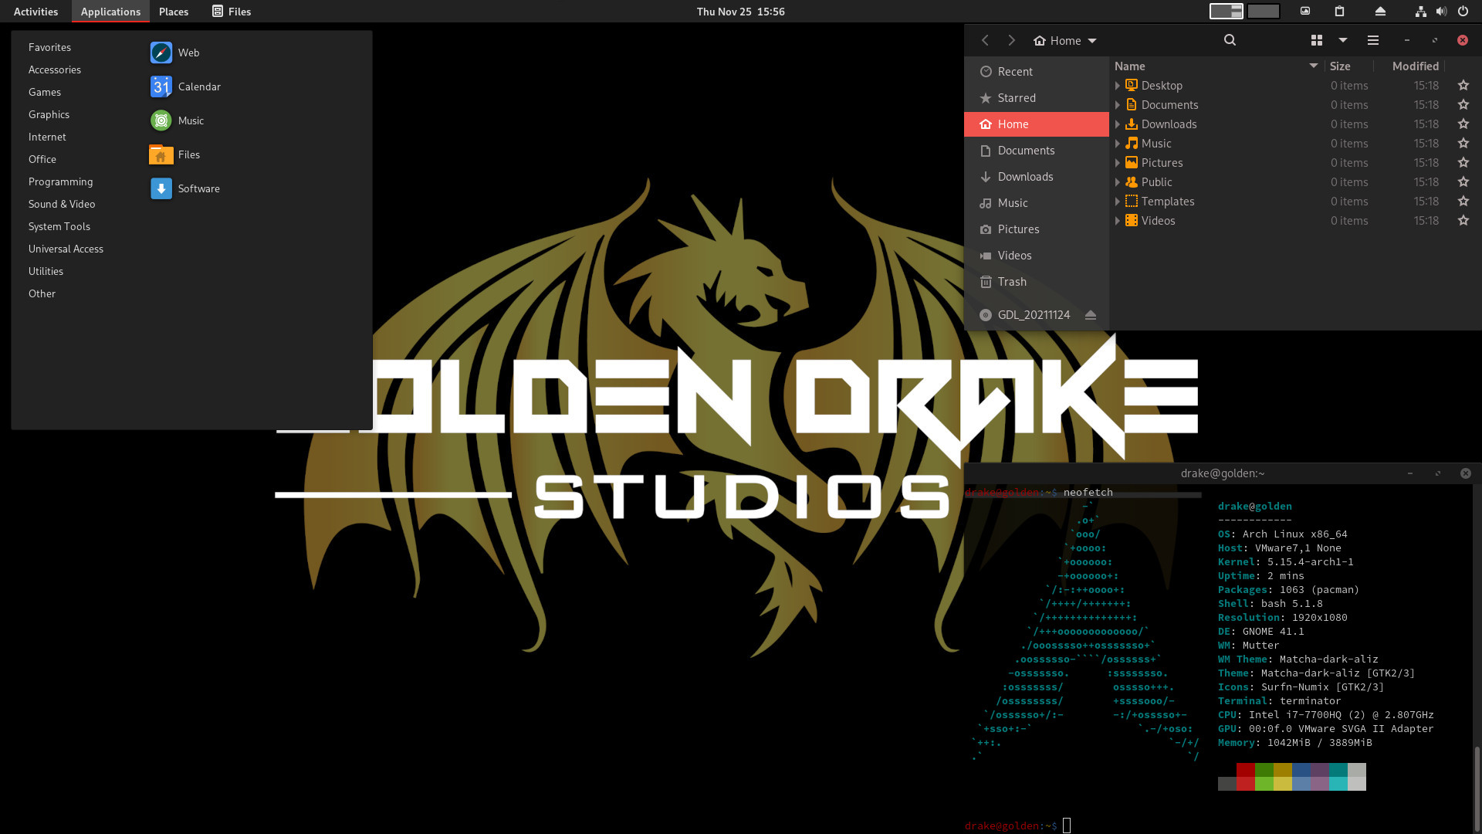
Task: Click the search icon in Files
Action: coord(1230,40)
